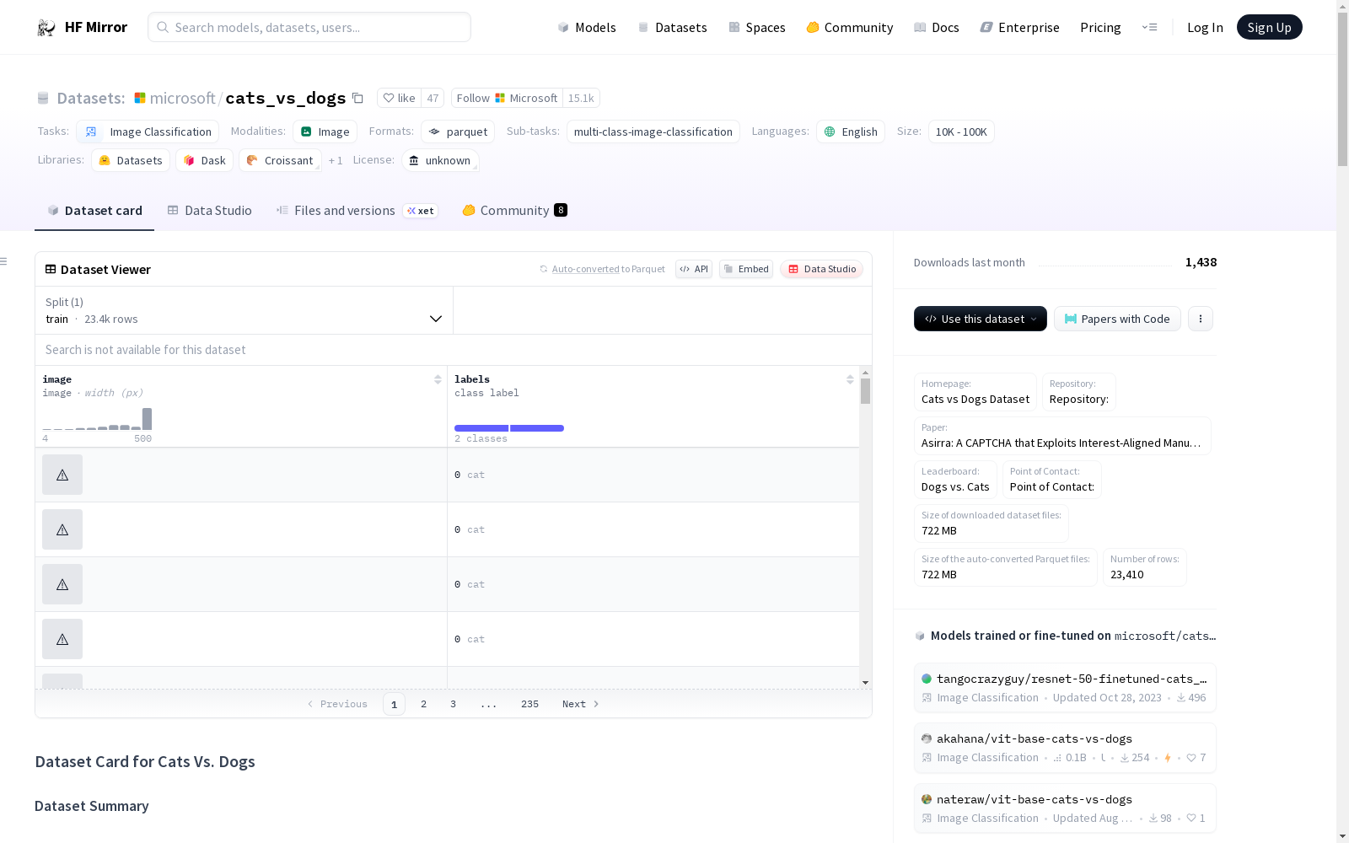The height and width of the screenshot is (843, 1349).
Task: Click the image width histogram
Action: (97, 419)
